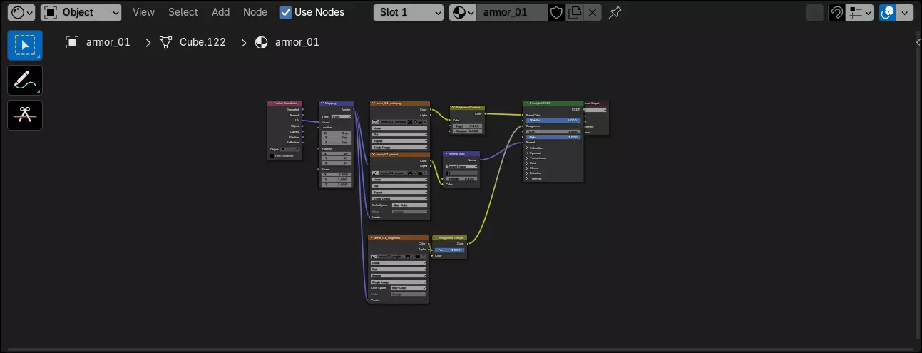Click the Object eyedropper in Texture Coordinate
This screenshot has width=922, height=353.
(x=297, y=149)
